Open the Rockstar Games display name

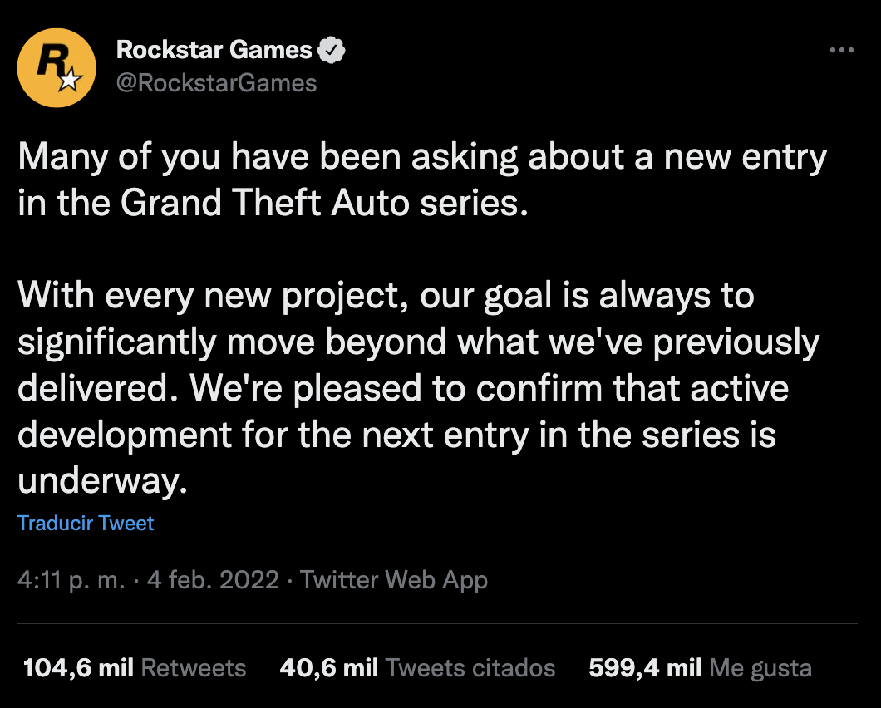coord(214,50)
